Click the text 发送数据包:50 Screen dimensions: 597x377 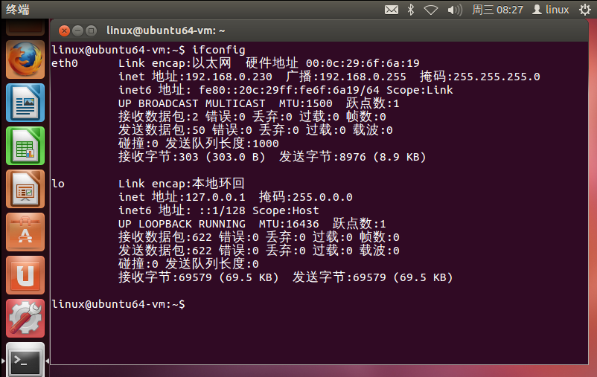pos(162,130)
